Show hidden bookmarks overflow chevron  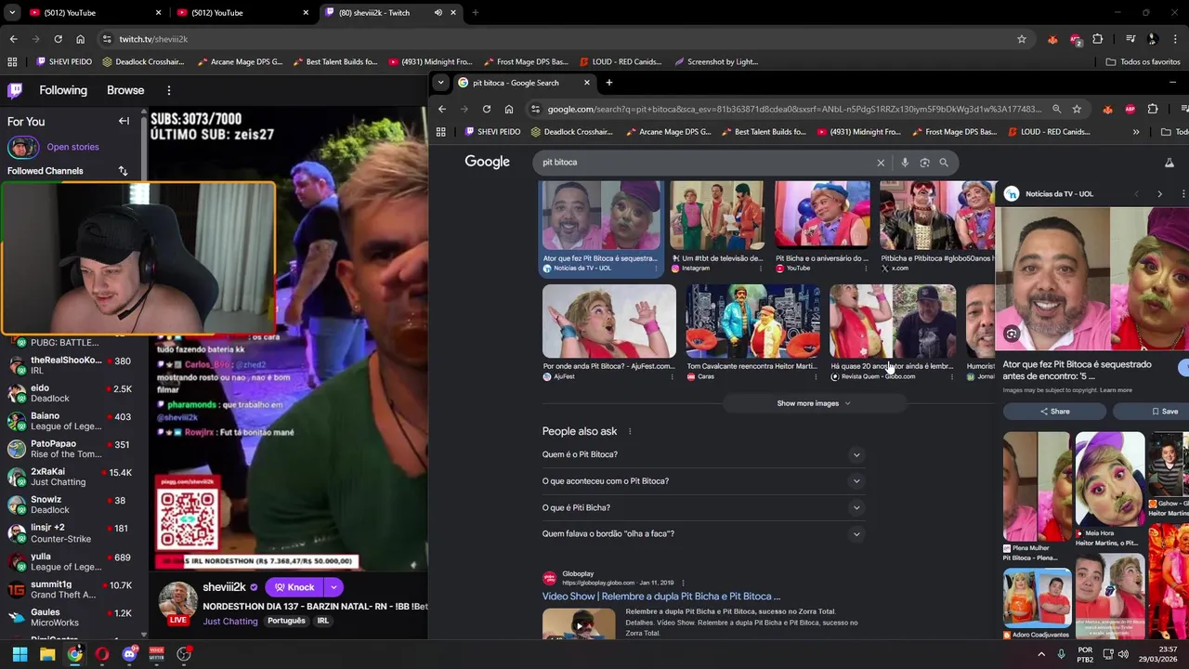click(x=1135, y=132)
